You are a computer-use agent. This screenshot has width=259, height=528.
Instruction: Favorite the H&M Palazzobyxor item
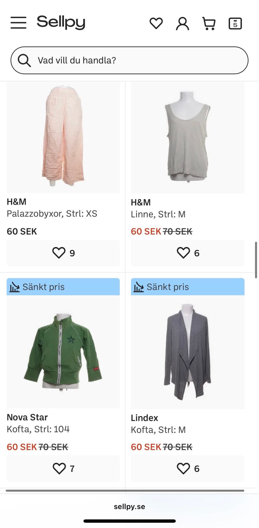(x=63, y=253)
